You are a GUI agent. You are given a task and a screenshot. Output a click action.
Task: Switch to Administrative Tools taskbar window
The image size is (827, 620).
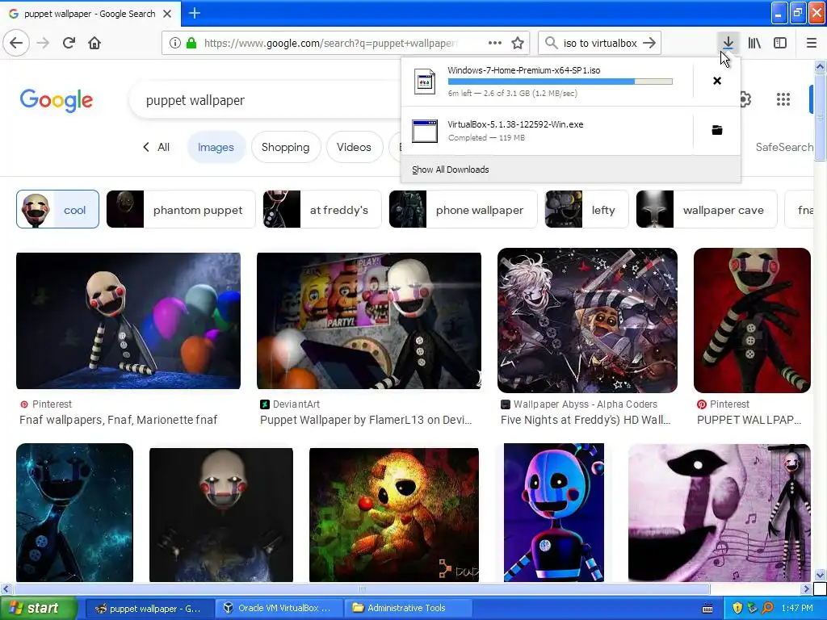tap(407, 608)
